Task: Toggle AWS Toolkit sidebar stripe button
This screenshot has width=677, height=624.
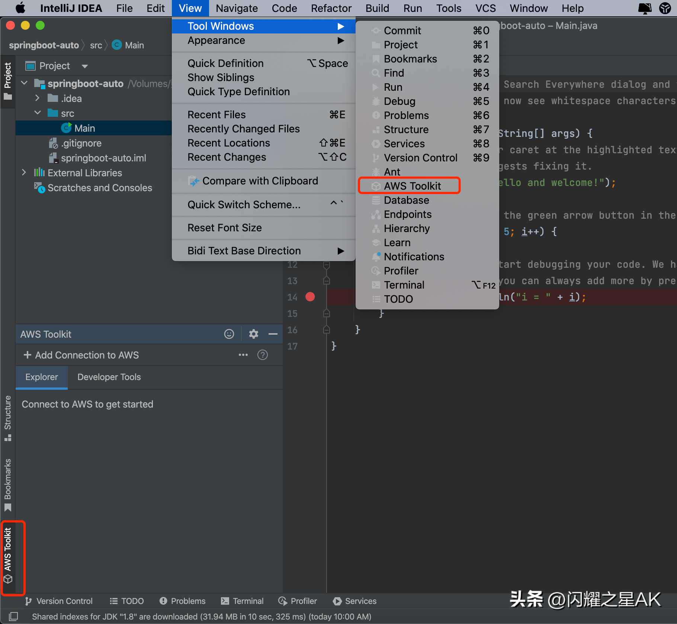Action: 8,556
